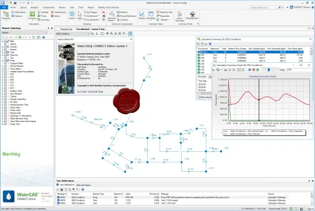Toggle the Reservoir visibility checkbox
Image resolution: width=315 pixels, height=211 pixels.
point(5,55)
